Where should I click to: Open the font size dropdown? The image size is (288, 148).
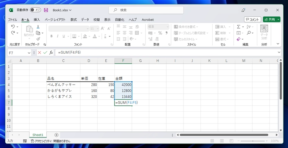(97, 29)
